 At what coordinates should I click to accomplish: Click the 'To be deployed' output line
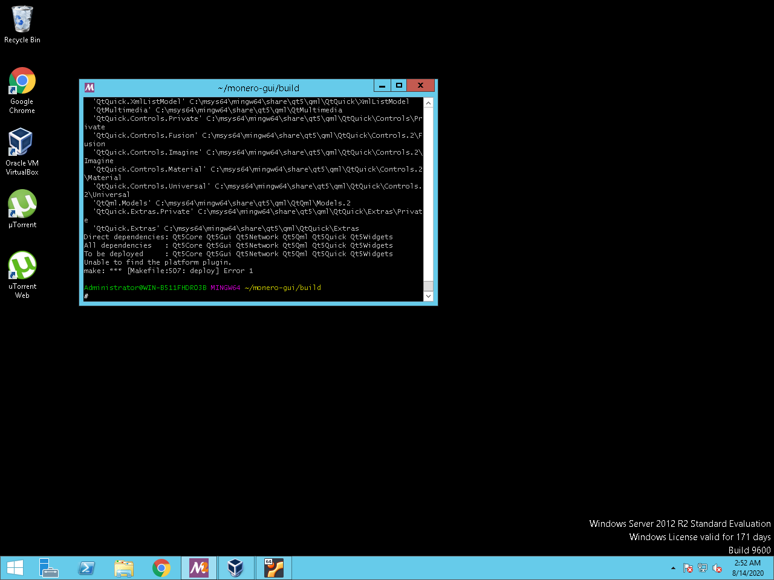click(x=238, y=254)
